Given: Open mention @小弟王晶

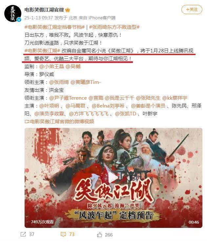Looking at the screenshot, I should [x=52, y=67].
